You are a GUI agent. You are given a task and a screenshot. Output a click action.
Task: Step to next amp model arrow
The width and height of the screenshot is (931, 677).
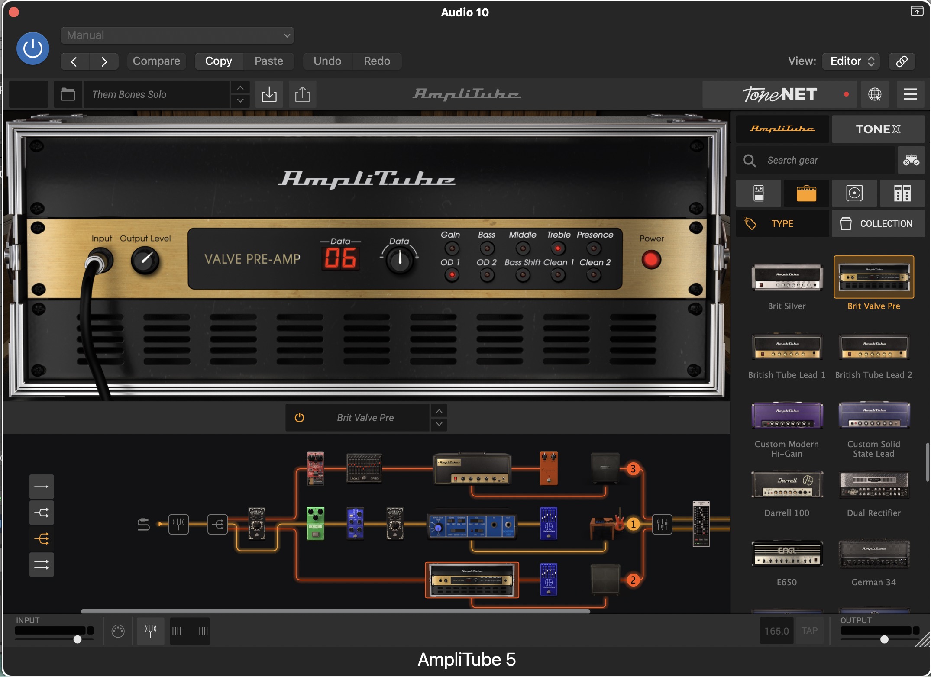pos(439,424)
